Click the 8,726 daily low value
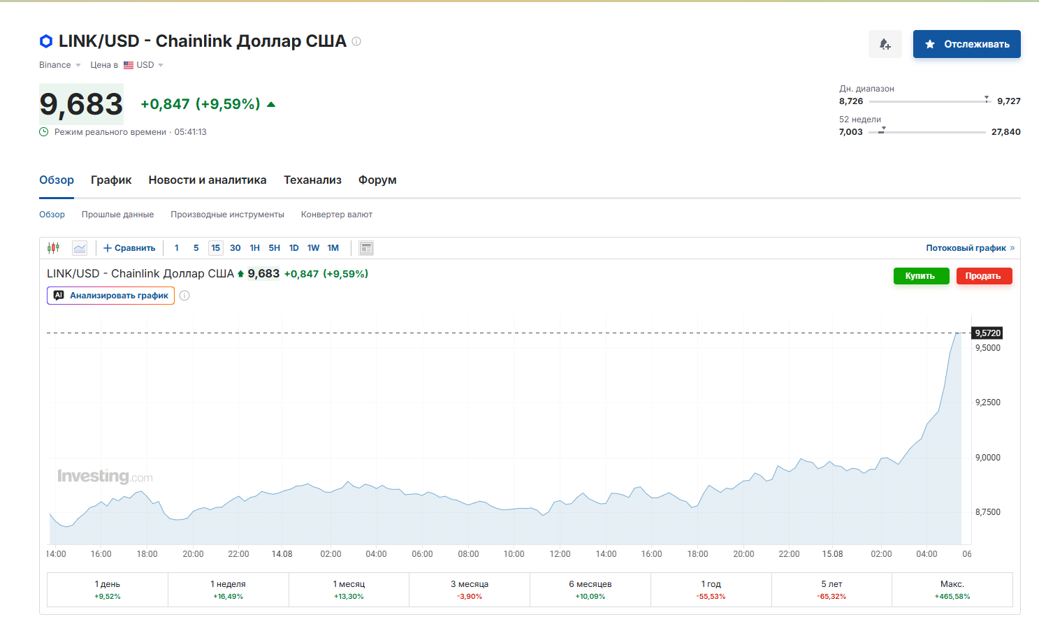The width and height of the screenshot is (1039, 624). 851,101
